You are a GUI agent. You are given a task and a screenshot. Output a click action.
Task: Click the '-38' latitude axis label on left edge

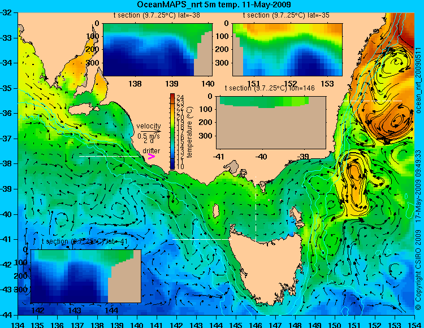click(7, 163)
